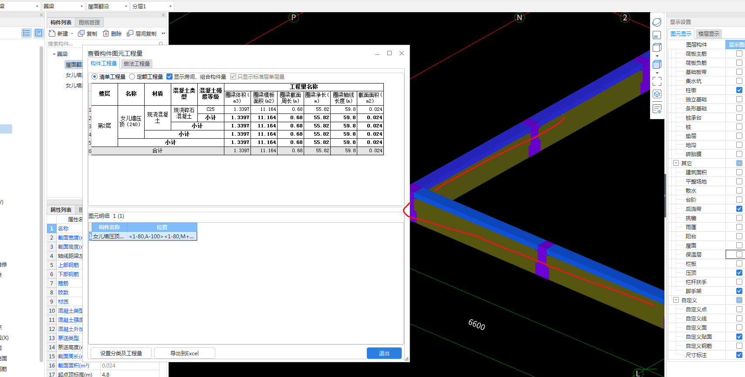The height and width of the screenshot is (377, 745).
Task: Toggle 尺寸标注 display checkbox
Action: (x=739, y=355)
